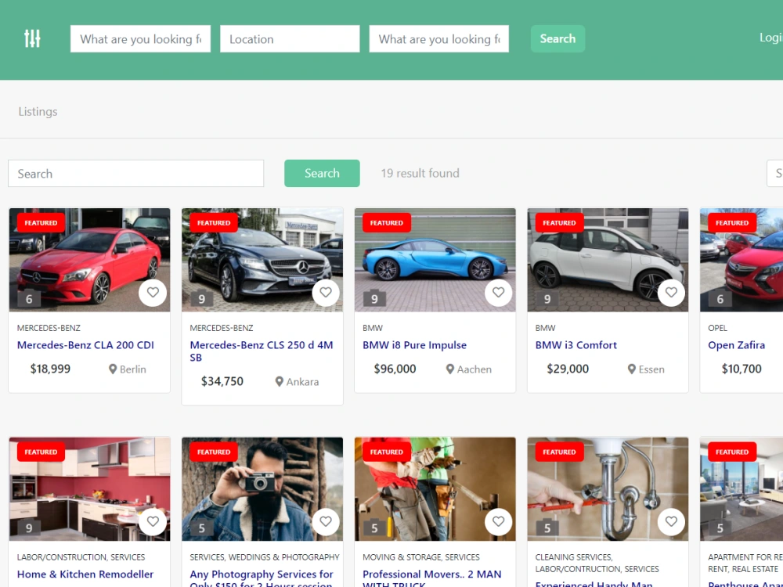783x587 pixels.
Task: Click the Ankara location pin icon
Action: coord(280,382)
